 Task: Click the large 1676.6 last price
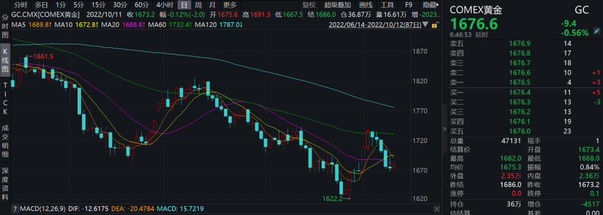474,24
